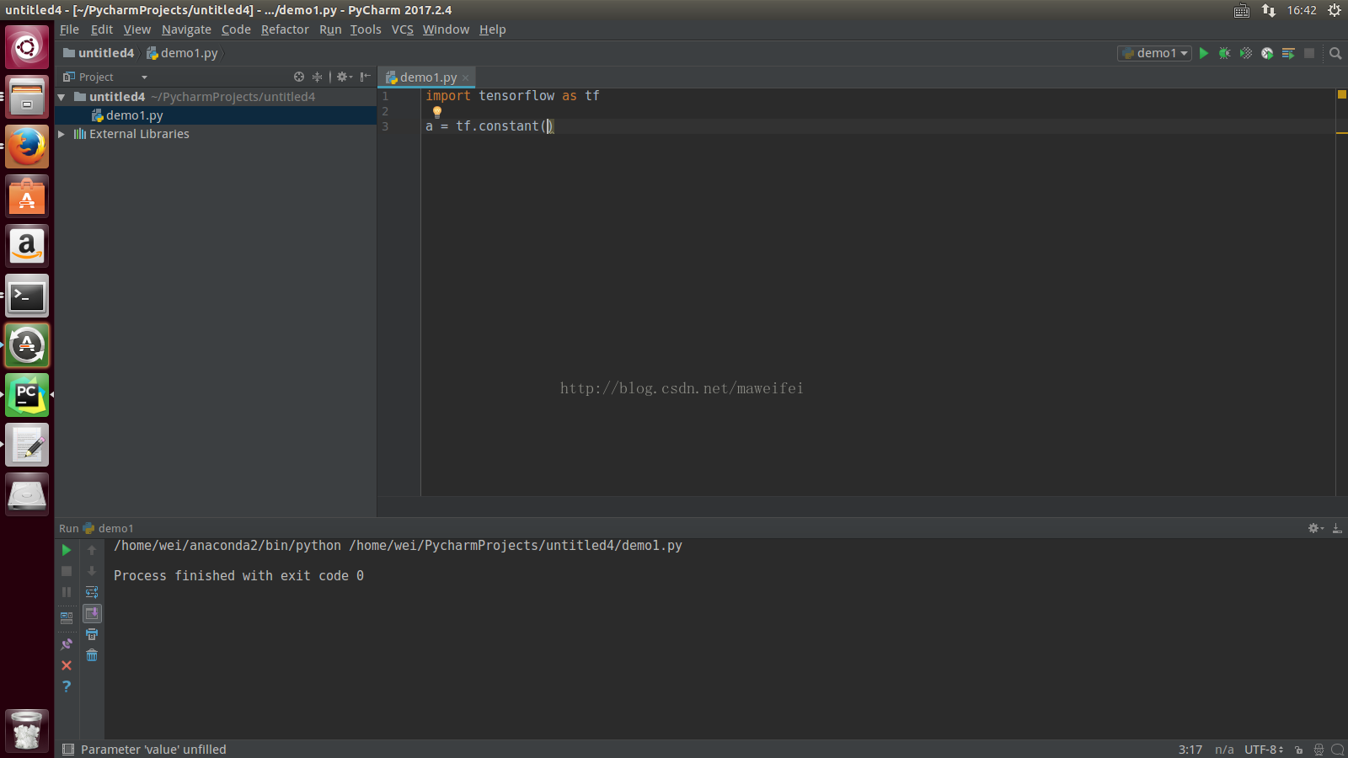Run demo1 with the green toolbar play button
Screen dimensions: 1348x758
pyautogui.click(x=1204, y=53)
